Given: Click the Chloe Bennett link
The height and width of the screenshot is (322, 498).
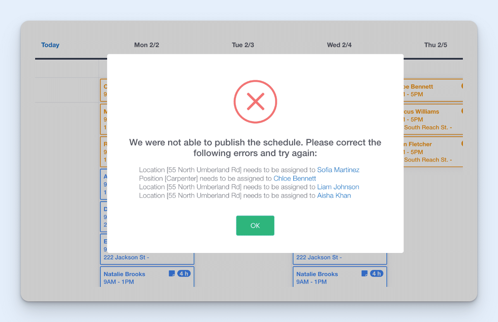Looking at the screenshot, I should pos(294,178).
